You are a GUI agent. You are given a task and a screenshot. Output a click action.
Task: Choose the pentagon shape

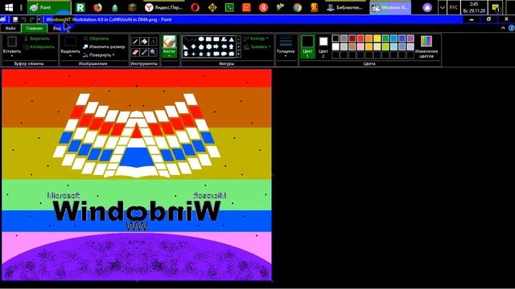pyautogui.click(x=201, y=47)
